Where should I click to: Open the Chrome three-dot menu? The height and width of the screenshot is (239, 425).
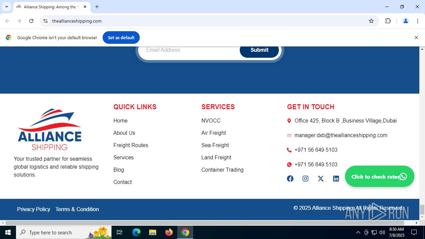[x=418, y=21]
